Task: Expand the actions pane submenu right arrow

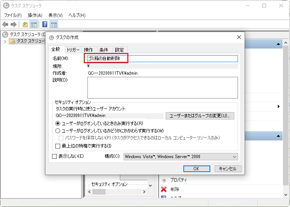Action: (279, 107)
